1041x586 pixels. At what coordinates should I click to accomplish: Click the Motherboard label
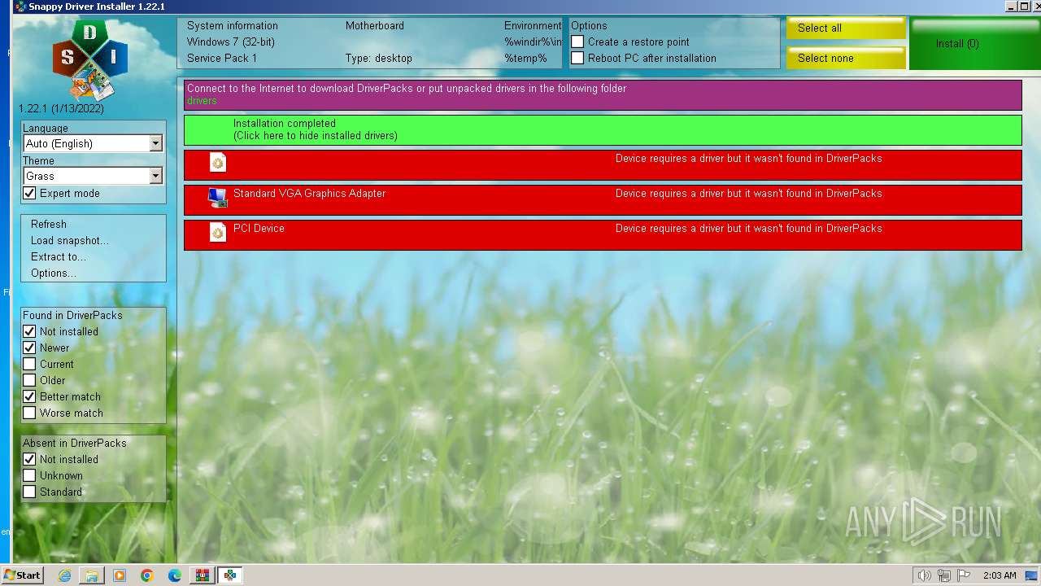click(x=375, y=25)
